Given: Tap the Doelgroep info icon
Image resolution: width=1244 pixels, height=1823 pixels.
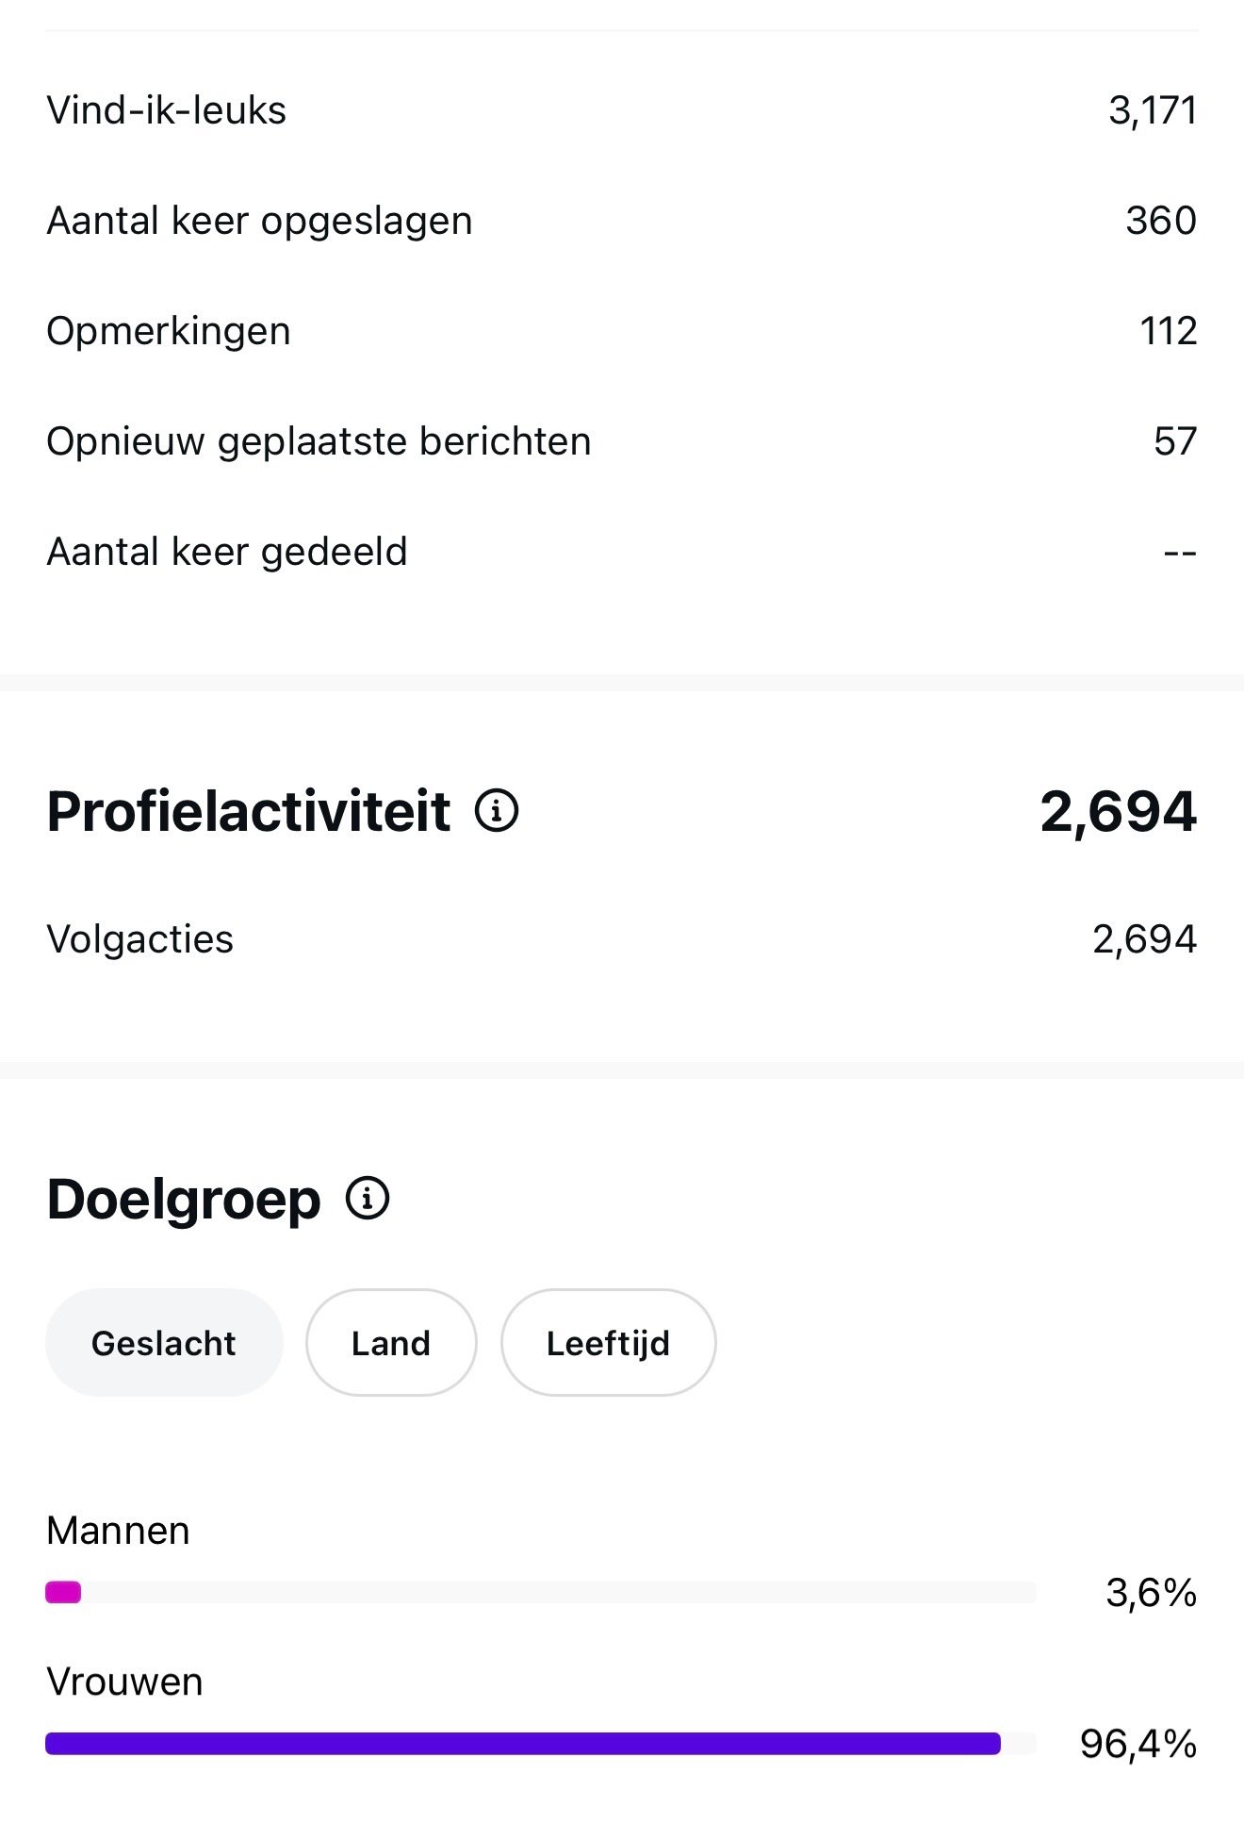Looking at the screenshot, I should click(368, 1199).
